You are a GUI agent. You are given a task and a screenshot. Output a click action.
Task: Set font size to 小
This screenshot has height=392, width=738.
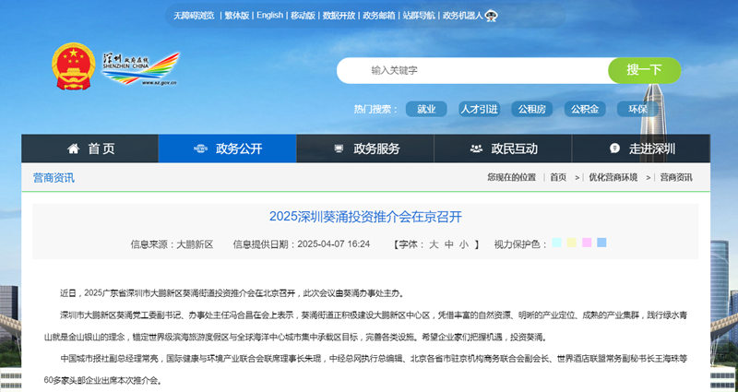coord(464,244)
